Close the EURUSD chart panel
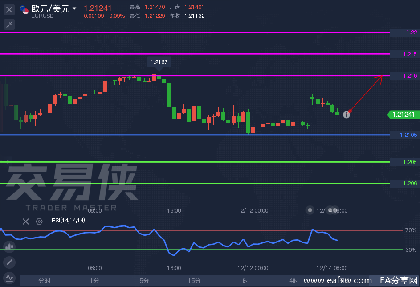This screenshot has height=287, width=420. [x=9, y=9]
